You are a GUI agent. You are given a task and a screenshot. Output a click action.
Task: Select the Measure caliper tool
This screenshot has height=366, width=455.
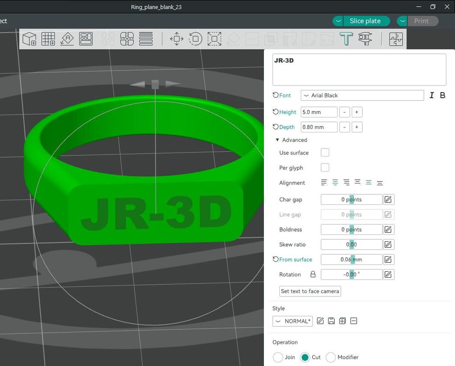[x=365, y=39]
